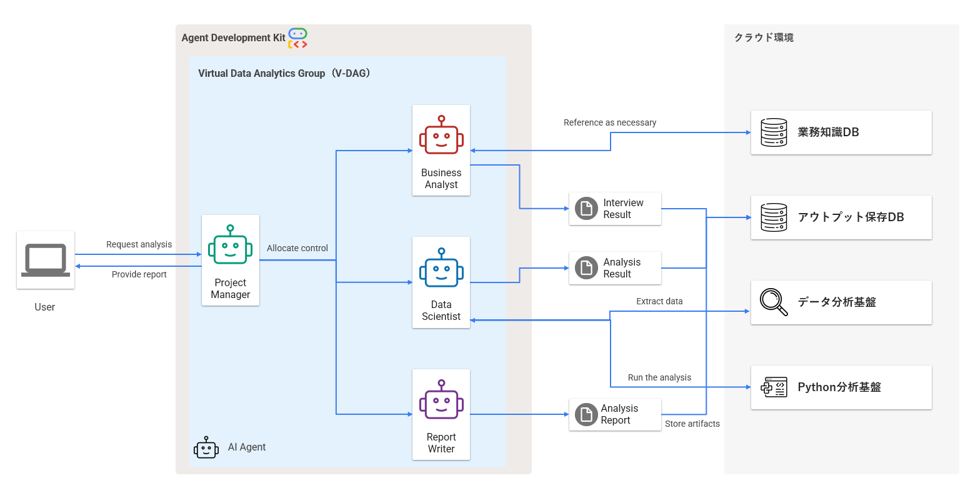Click the Agent Development Kit logo
The image size is (978, 498).
click(x=297, y=38)
